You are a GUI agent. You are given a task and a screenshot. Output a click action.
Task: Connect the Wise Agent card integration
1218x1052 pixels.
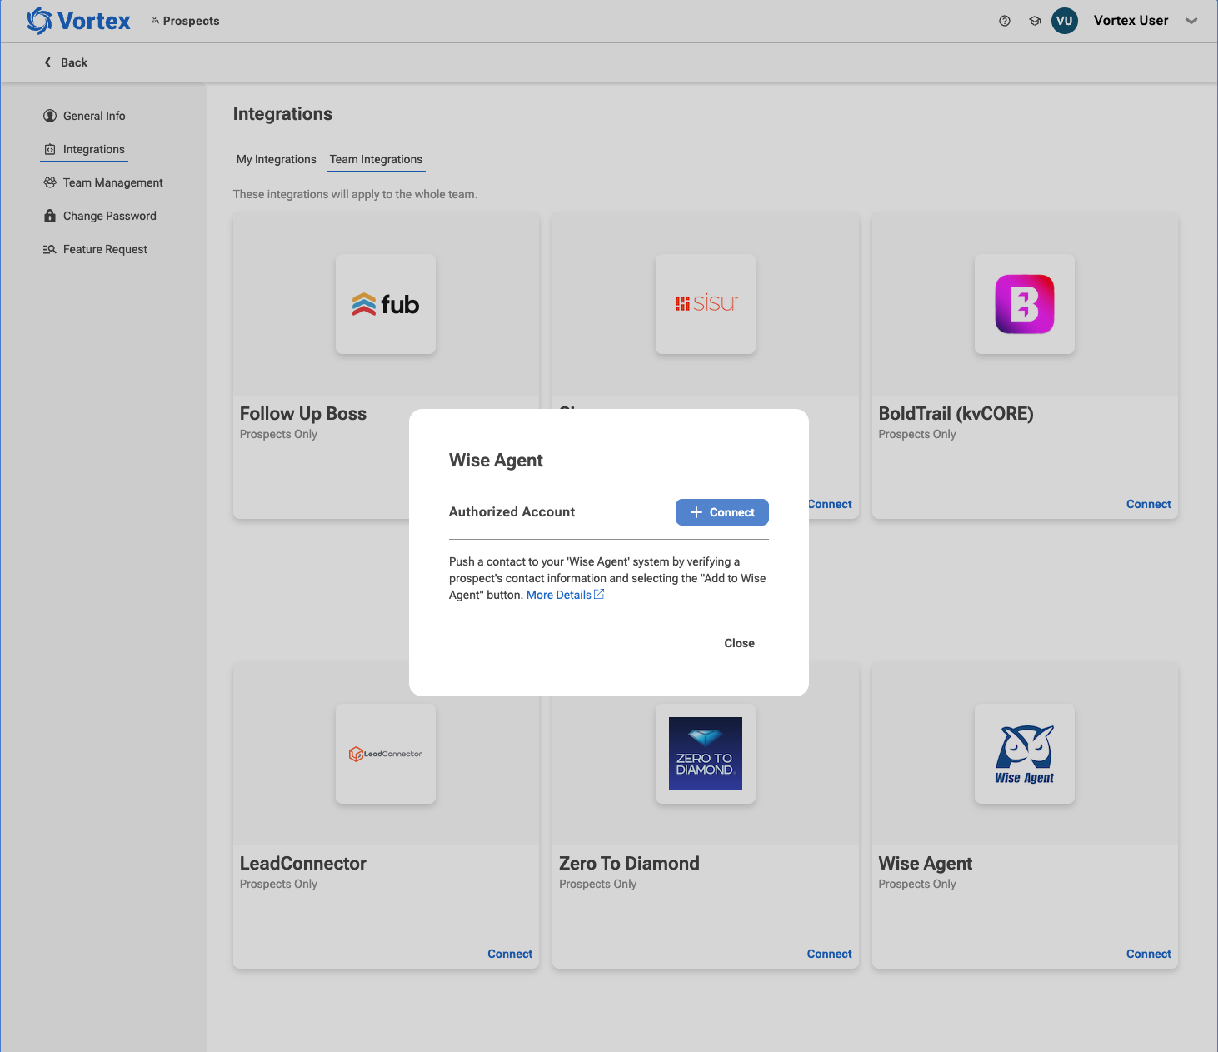(x=1149, y=954)
